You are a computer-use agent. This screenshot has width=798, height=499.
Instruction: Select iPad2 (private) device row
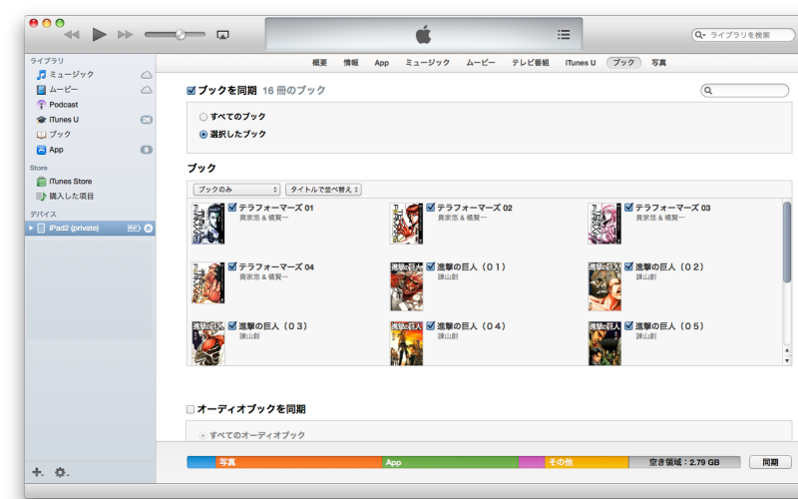tap(90, 229)
